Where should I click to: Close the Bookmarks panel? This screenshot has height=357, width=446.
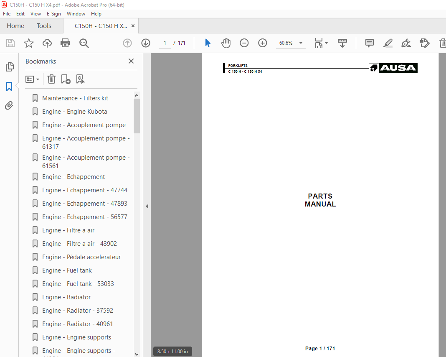131,61
